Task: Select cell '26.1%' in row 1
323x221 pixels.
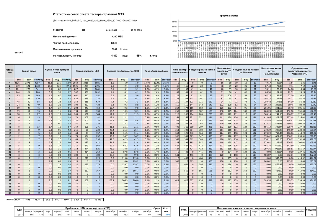Action: click(166, 83)
